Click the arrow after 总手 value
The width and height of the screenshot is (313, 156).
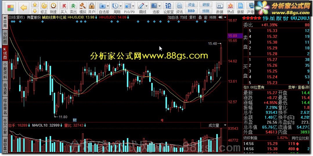point(29,125)
